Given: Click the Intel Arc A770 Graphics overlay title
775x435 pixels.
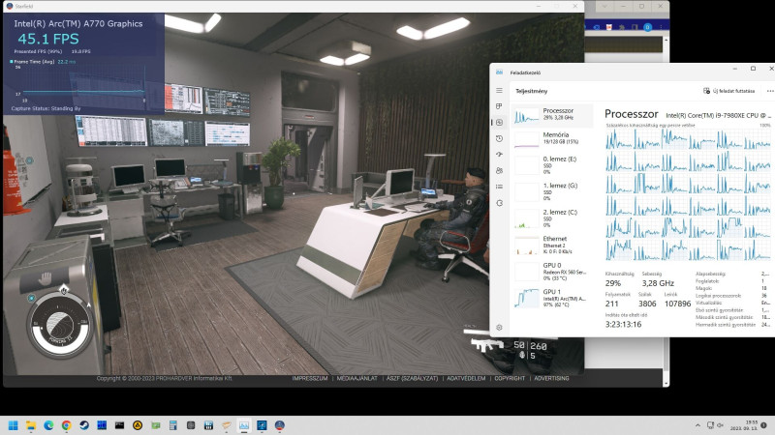Looking at the screenshot, I should pyautogui.click(x=78, y=23).
